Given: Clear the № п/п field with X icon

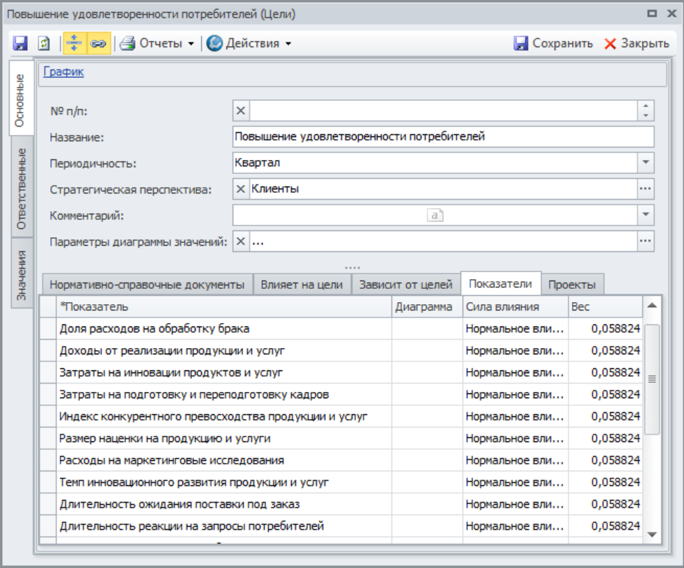Looking at the screenshot, I should (x=241, y=111).
